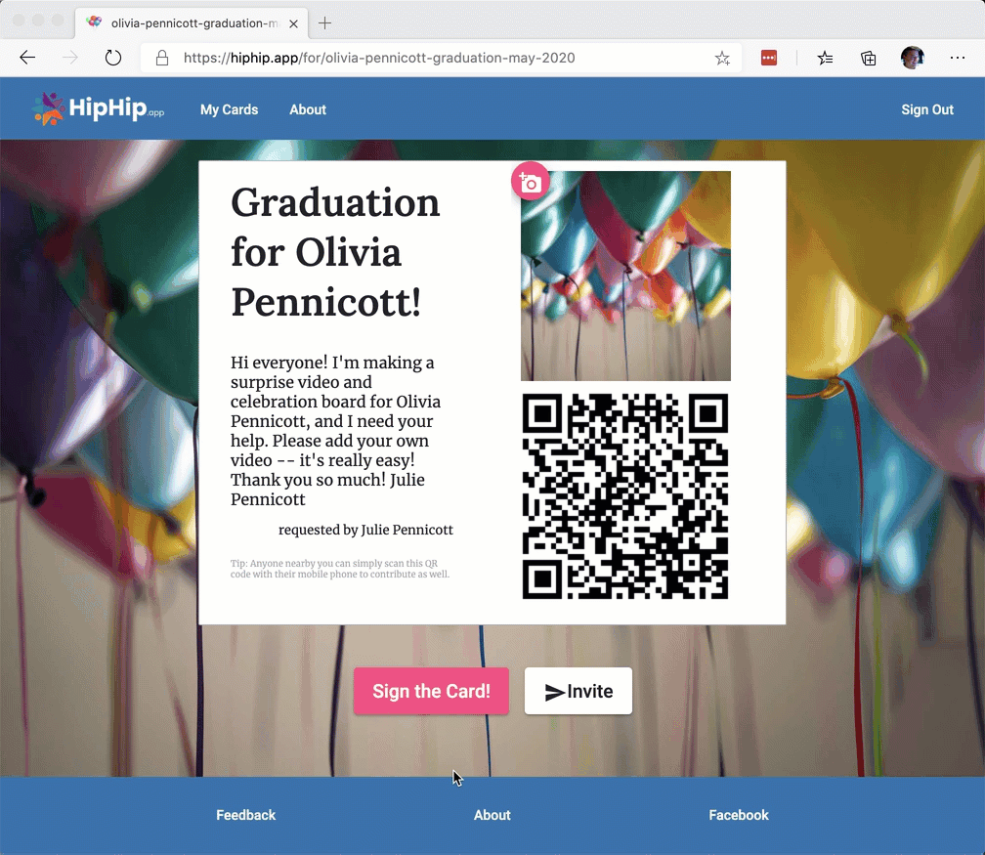Add page to favorites with star icon
985x855 pixels.
tap(722, 59)
